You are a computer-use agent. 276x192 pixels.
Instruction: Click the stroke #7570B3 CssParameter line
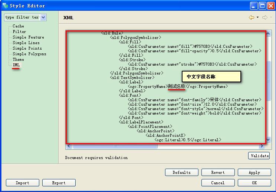pos(192,64)
